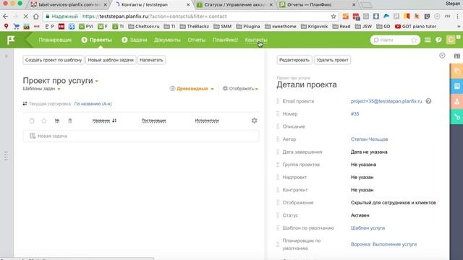Close the project details panel
This screenshot has width=463, height=260.
click(442, 56)
